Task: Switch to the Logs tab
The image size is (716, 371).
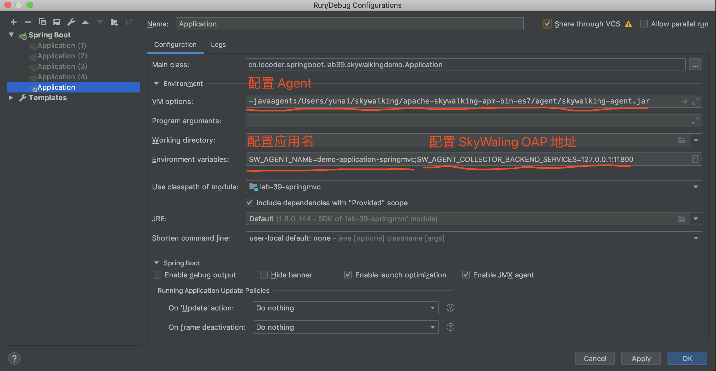Action: (218, 44)
